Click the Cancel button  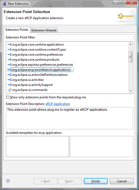tap(122, 181)
